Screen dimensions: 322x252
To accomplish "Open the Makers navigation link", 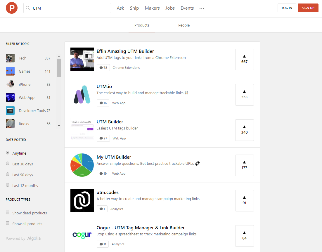I will click(x=152, y=8).
